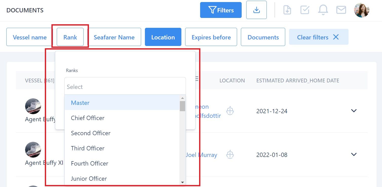Choose Junior Officer from the Ranks list
382x187 pixels.
tap(122, 178)
